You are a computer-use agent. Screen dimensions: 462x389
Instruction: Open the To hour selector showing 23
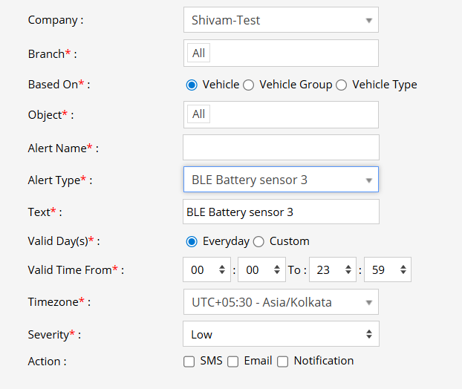pos(334,270)
